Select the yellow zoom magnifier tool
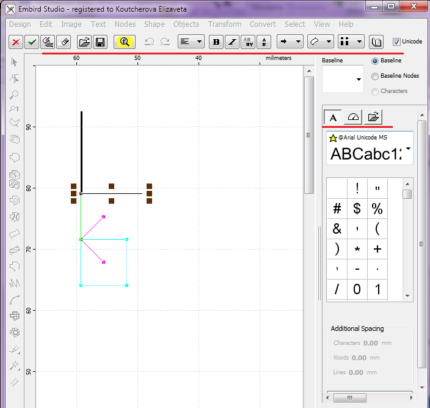The width and height of the screenshot is (430, 408). click(125, 42)
